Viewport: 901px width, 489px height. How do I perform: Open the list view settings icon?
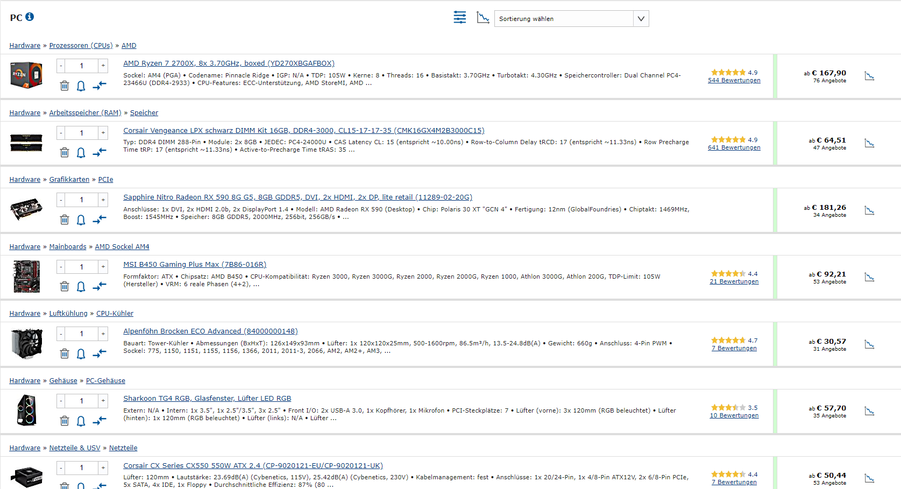pyautogui.click(x=460, y=17)
